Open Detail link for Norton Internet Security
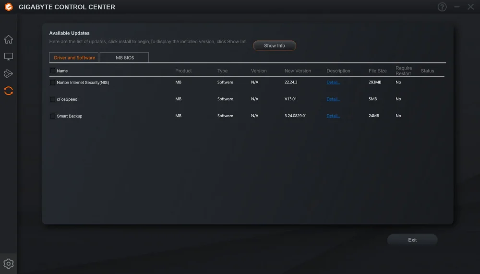480x274 pixels. tap(333, 83)
